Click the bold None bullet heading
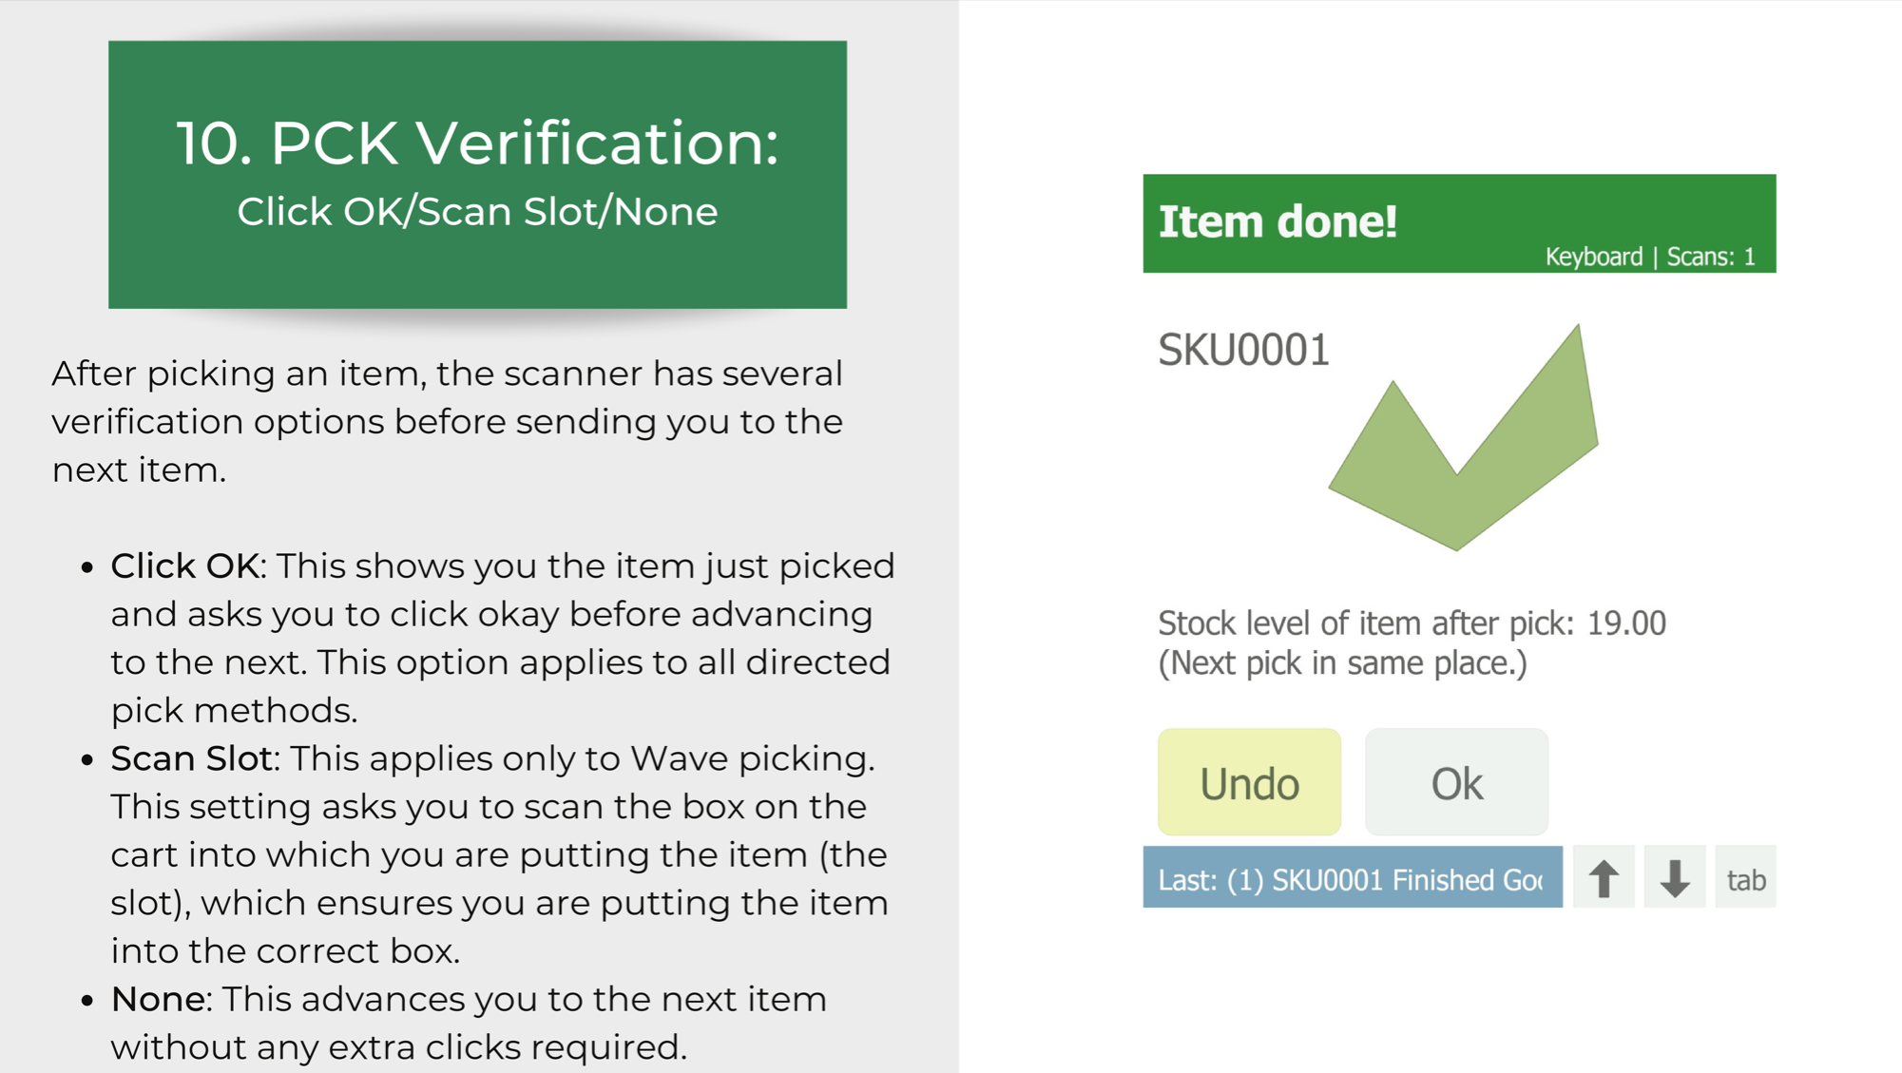This screenshot has width=1902, height=1073. click(158, 999)
